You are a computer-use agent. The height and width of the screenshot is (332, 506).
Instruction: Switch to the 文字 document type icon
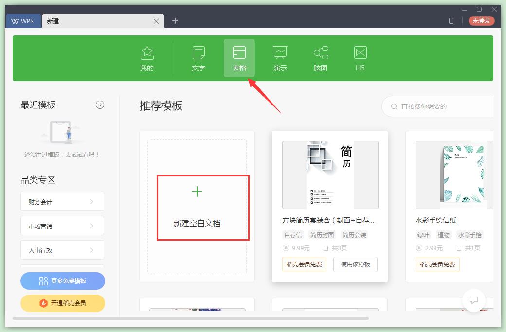pyautogui.click(x=198, y=57)
